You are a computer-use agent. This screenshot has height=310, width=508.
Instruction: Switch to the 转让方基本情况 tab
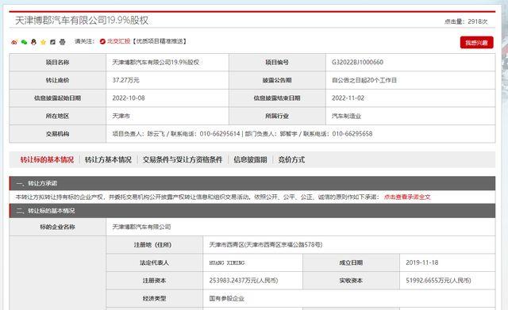tap(108, 159)
